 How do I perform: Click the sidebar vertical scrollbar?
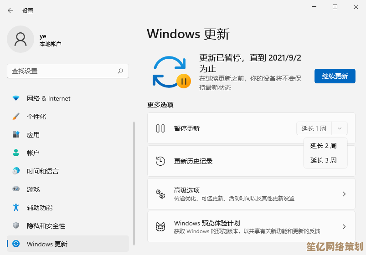(134, 183)
